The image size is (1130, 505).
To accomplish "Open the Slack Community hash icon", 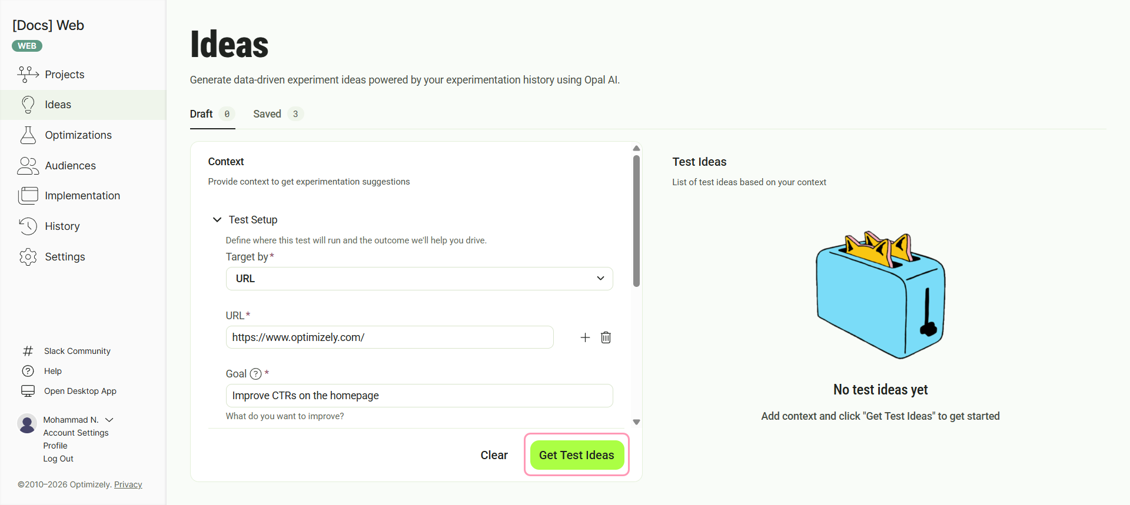I will [28, 351].
